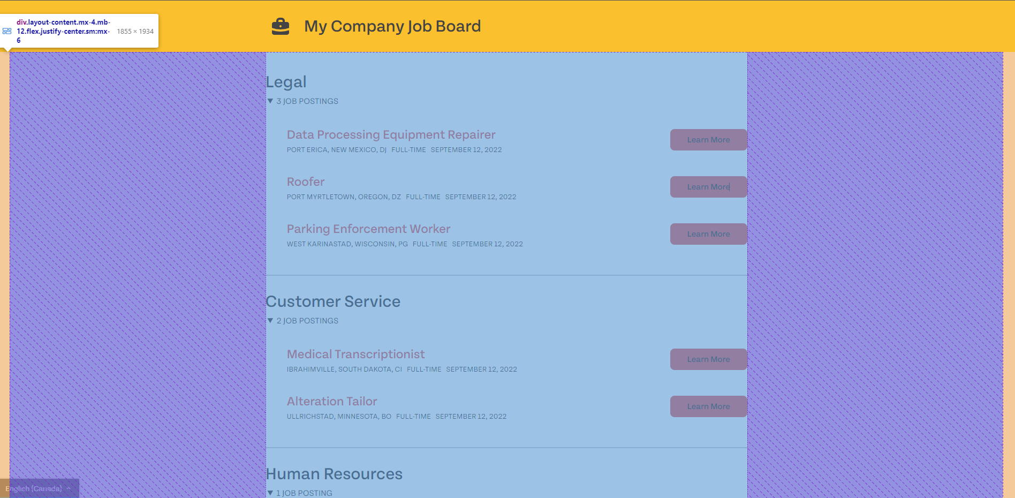Open Learn More for Data Processing Equipment Repairer

[x=708, y=140]
